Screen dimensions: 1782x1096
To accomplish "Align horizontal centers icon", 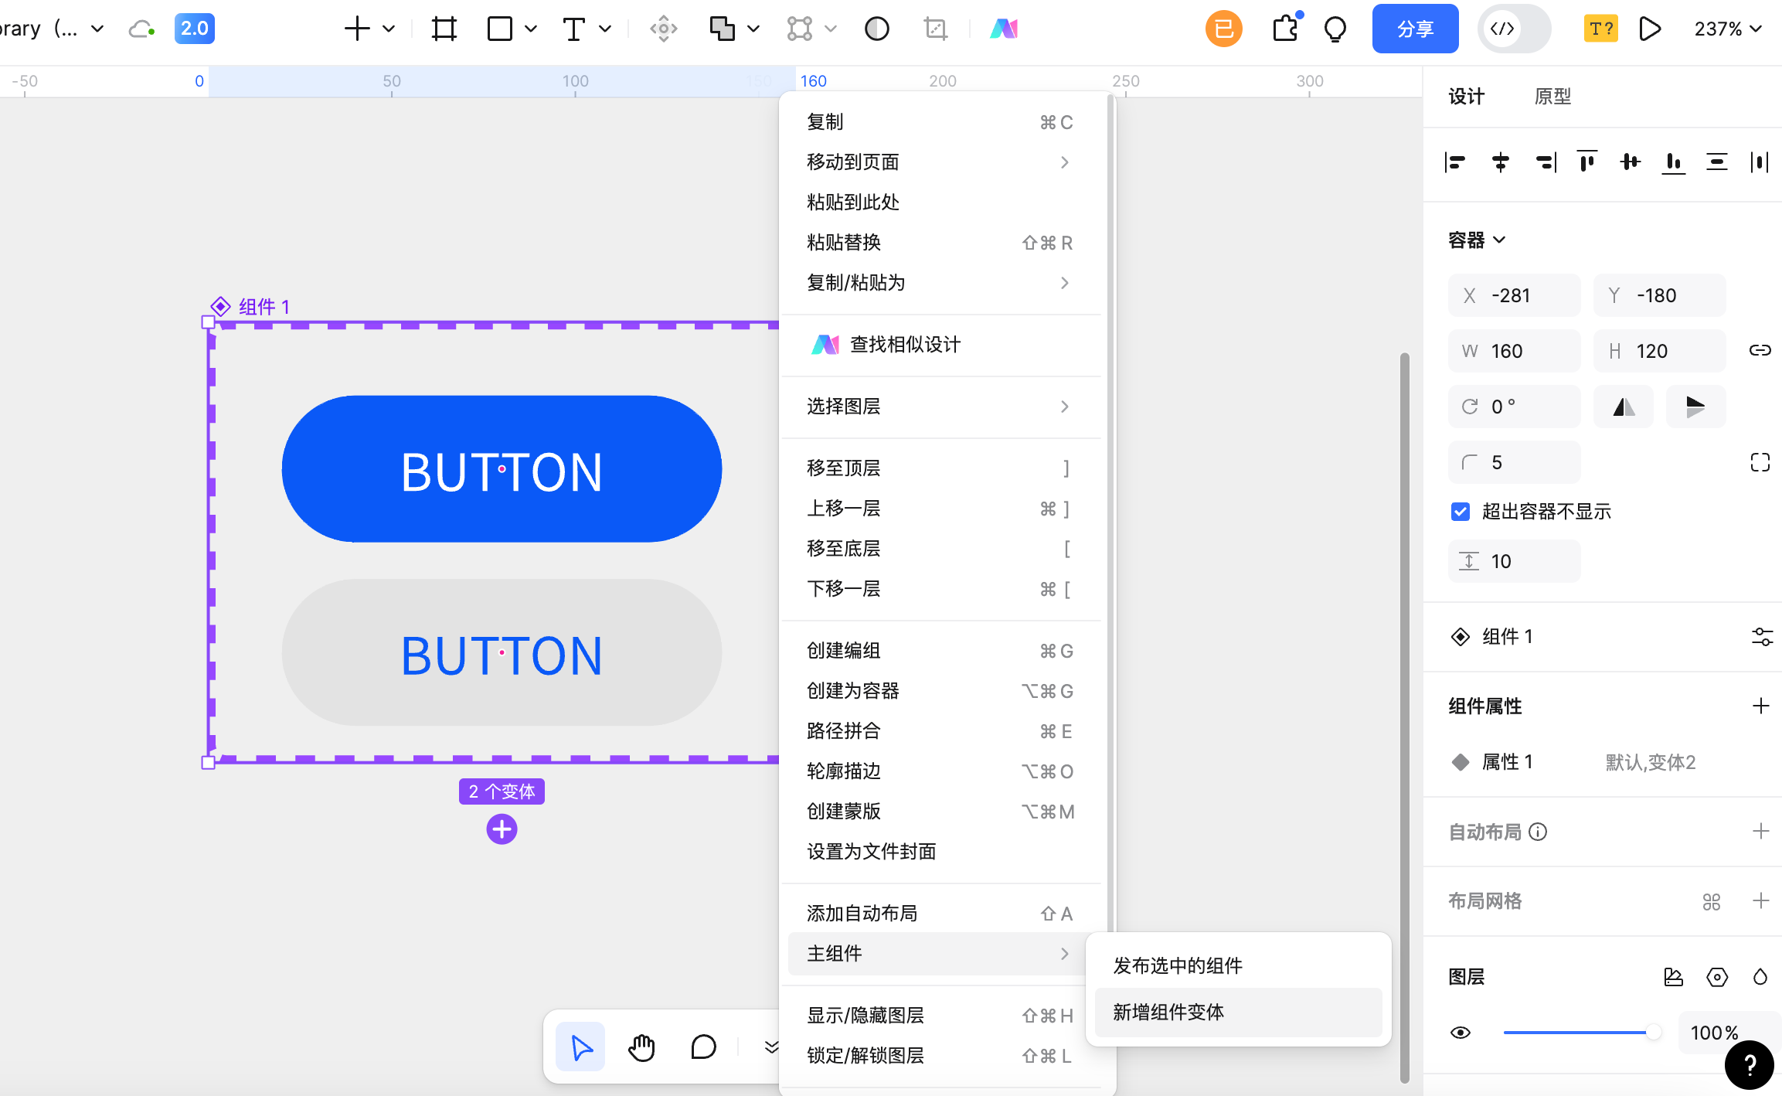I will point(1501,162).
